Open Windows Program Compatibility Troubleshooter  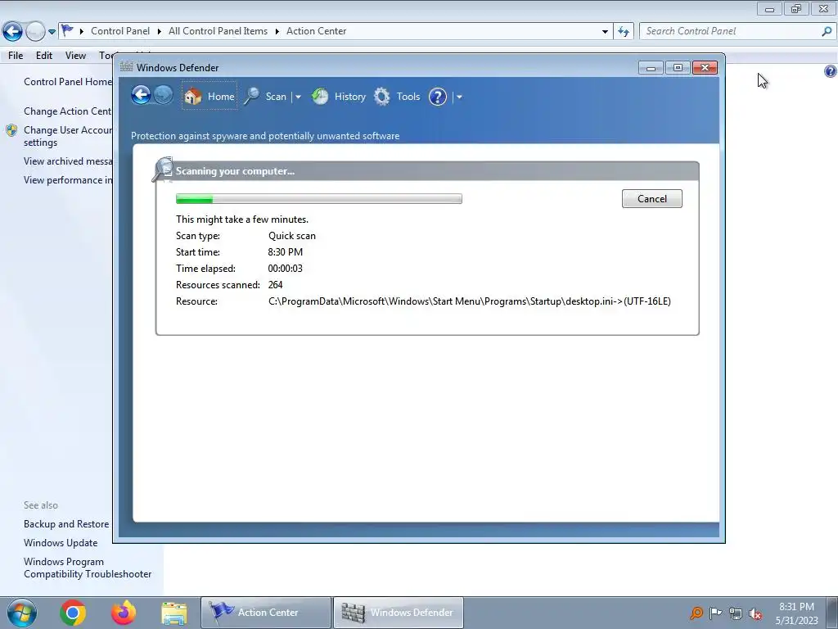[88, 568]
